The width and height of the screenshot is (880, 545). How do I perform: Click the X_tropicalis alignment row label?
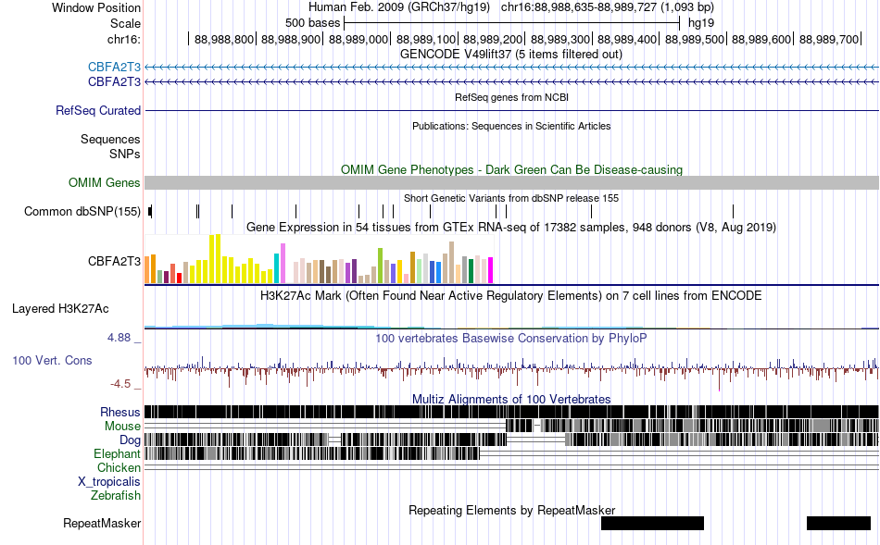tap(109, 482)
